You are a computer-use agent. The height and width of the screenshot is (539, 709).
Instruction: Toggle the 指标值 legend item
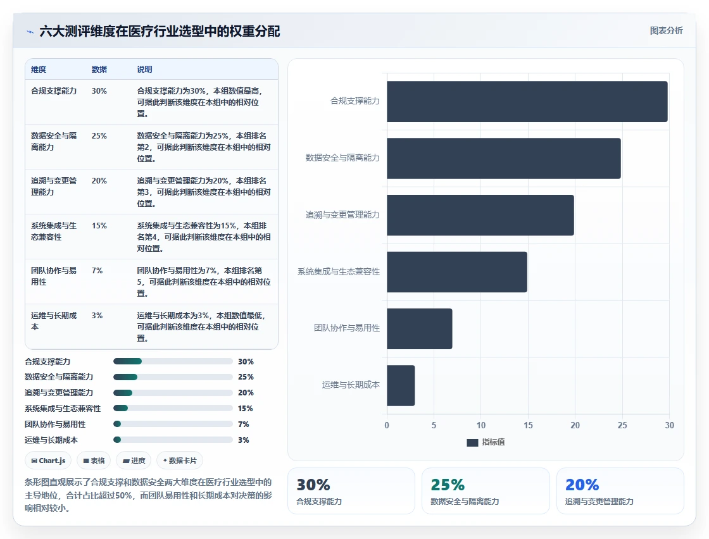click(486, 442)
